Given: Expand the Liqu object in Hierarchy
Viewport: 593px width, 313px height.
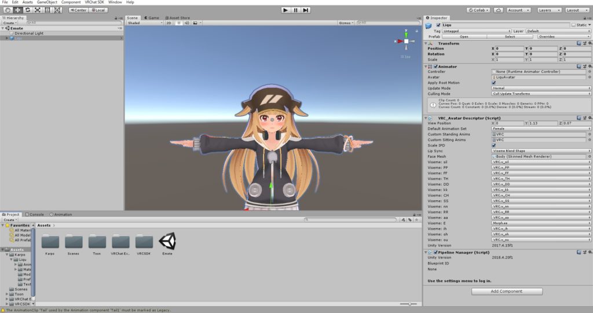Looking at the screenshot, I should pyautogui.click(x=7, y=38).
